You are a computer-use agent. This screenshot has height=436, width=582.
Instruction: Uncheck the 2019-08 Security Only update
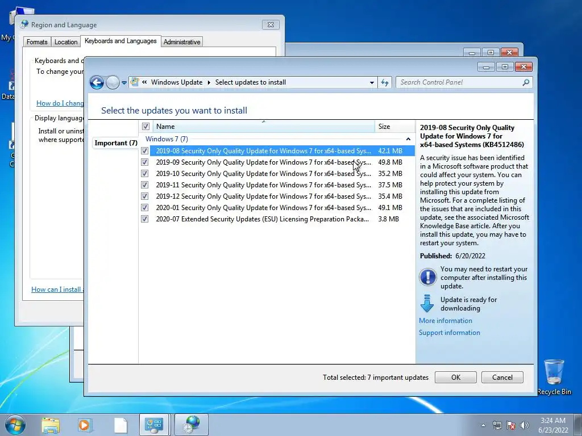click(x=145, y=151)
